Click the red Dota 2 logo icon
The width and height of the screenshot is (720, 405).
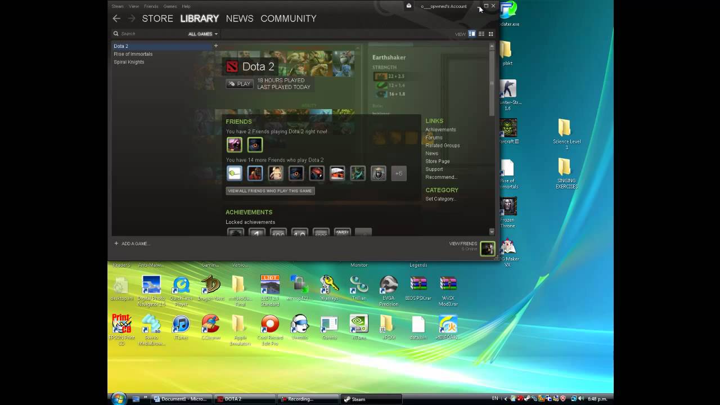tap(232, 67)
